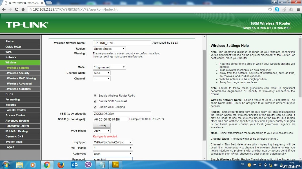Screen dimensions: 302x169
Task: Open the WPS menu item
Action: pos(20,52)
